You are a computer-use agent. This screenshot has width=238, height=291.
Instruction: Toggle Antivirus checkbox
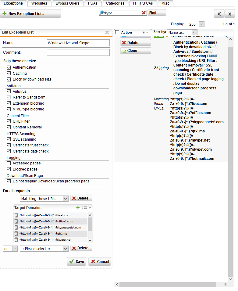[9, 92]
